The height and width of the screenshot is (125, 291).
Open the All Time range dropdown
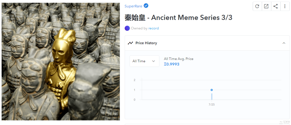tap(144, 61)
